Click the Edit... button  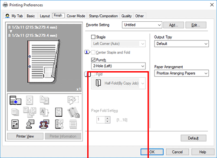tap(196, 25)
